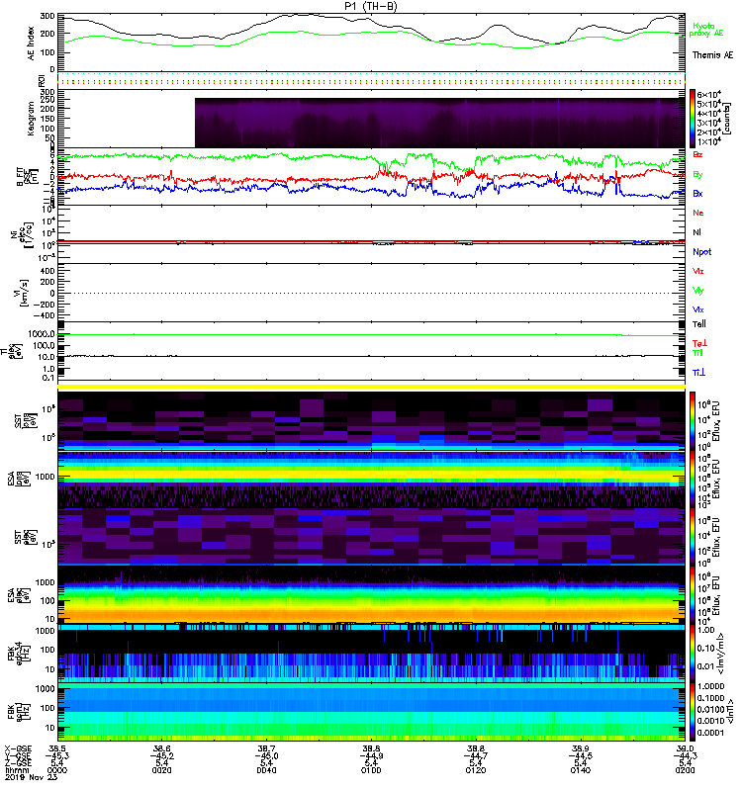
Task: Click the FBK nT magnetic field color bar
Action: (x=693, y=712)
